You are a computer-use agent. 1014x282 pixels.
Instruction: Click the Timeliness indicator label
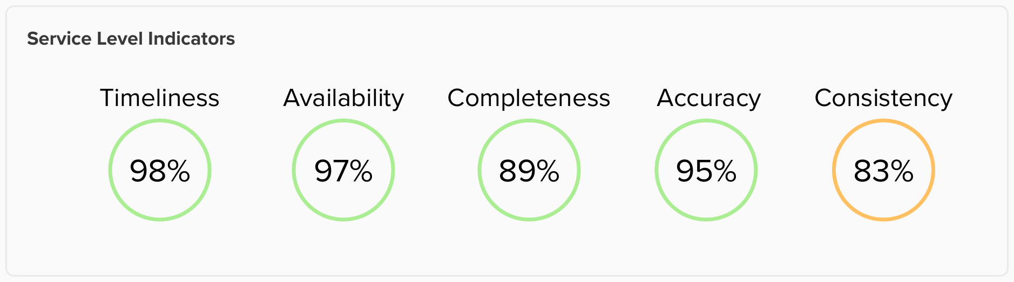[x=160, y=98]
